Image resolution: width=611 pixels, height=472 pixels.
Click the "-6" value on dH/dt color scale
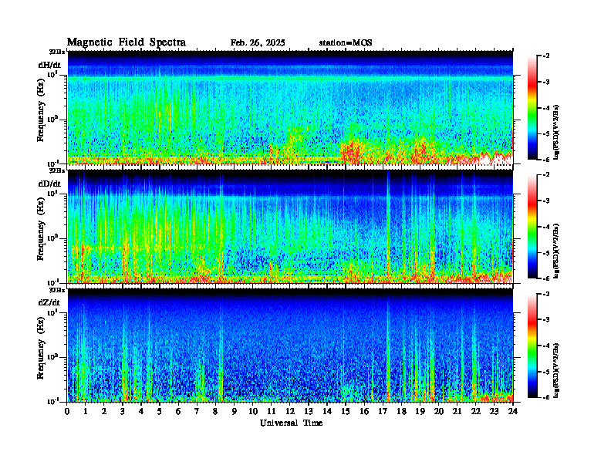[x=546, y=160]
